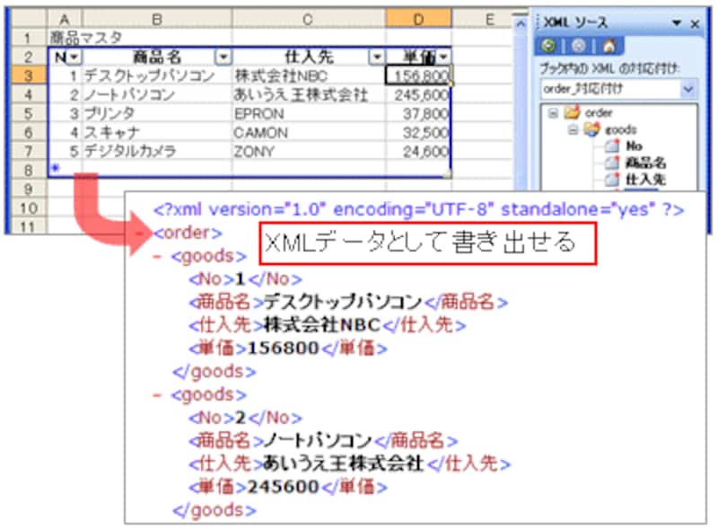The width and height of the screenshot is (718, 530).
Task: Click the デジタルカメラ cell
Action: pos(157,151)
